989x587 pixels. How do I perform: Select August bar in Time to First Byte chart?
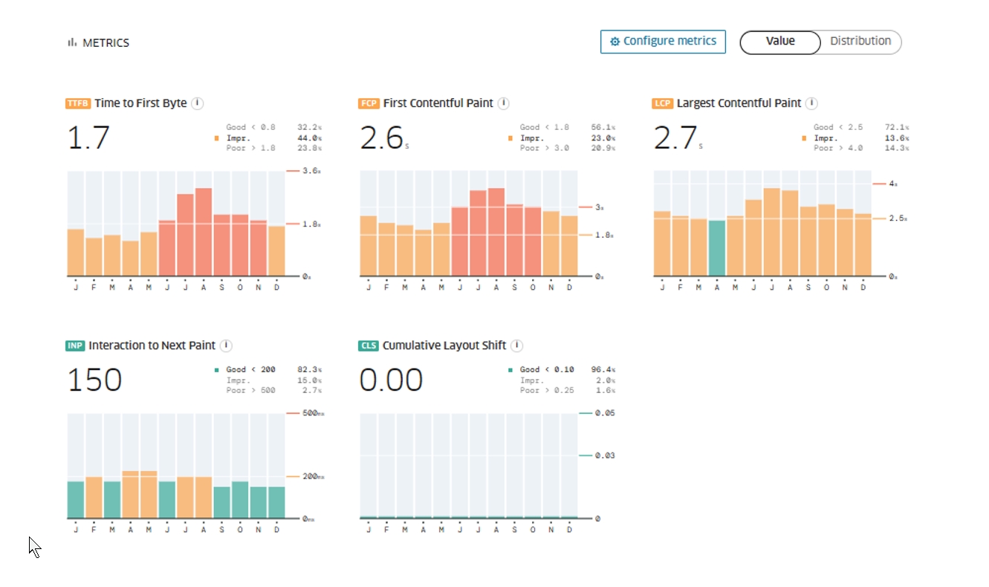tap(204, 232)
